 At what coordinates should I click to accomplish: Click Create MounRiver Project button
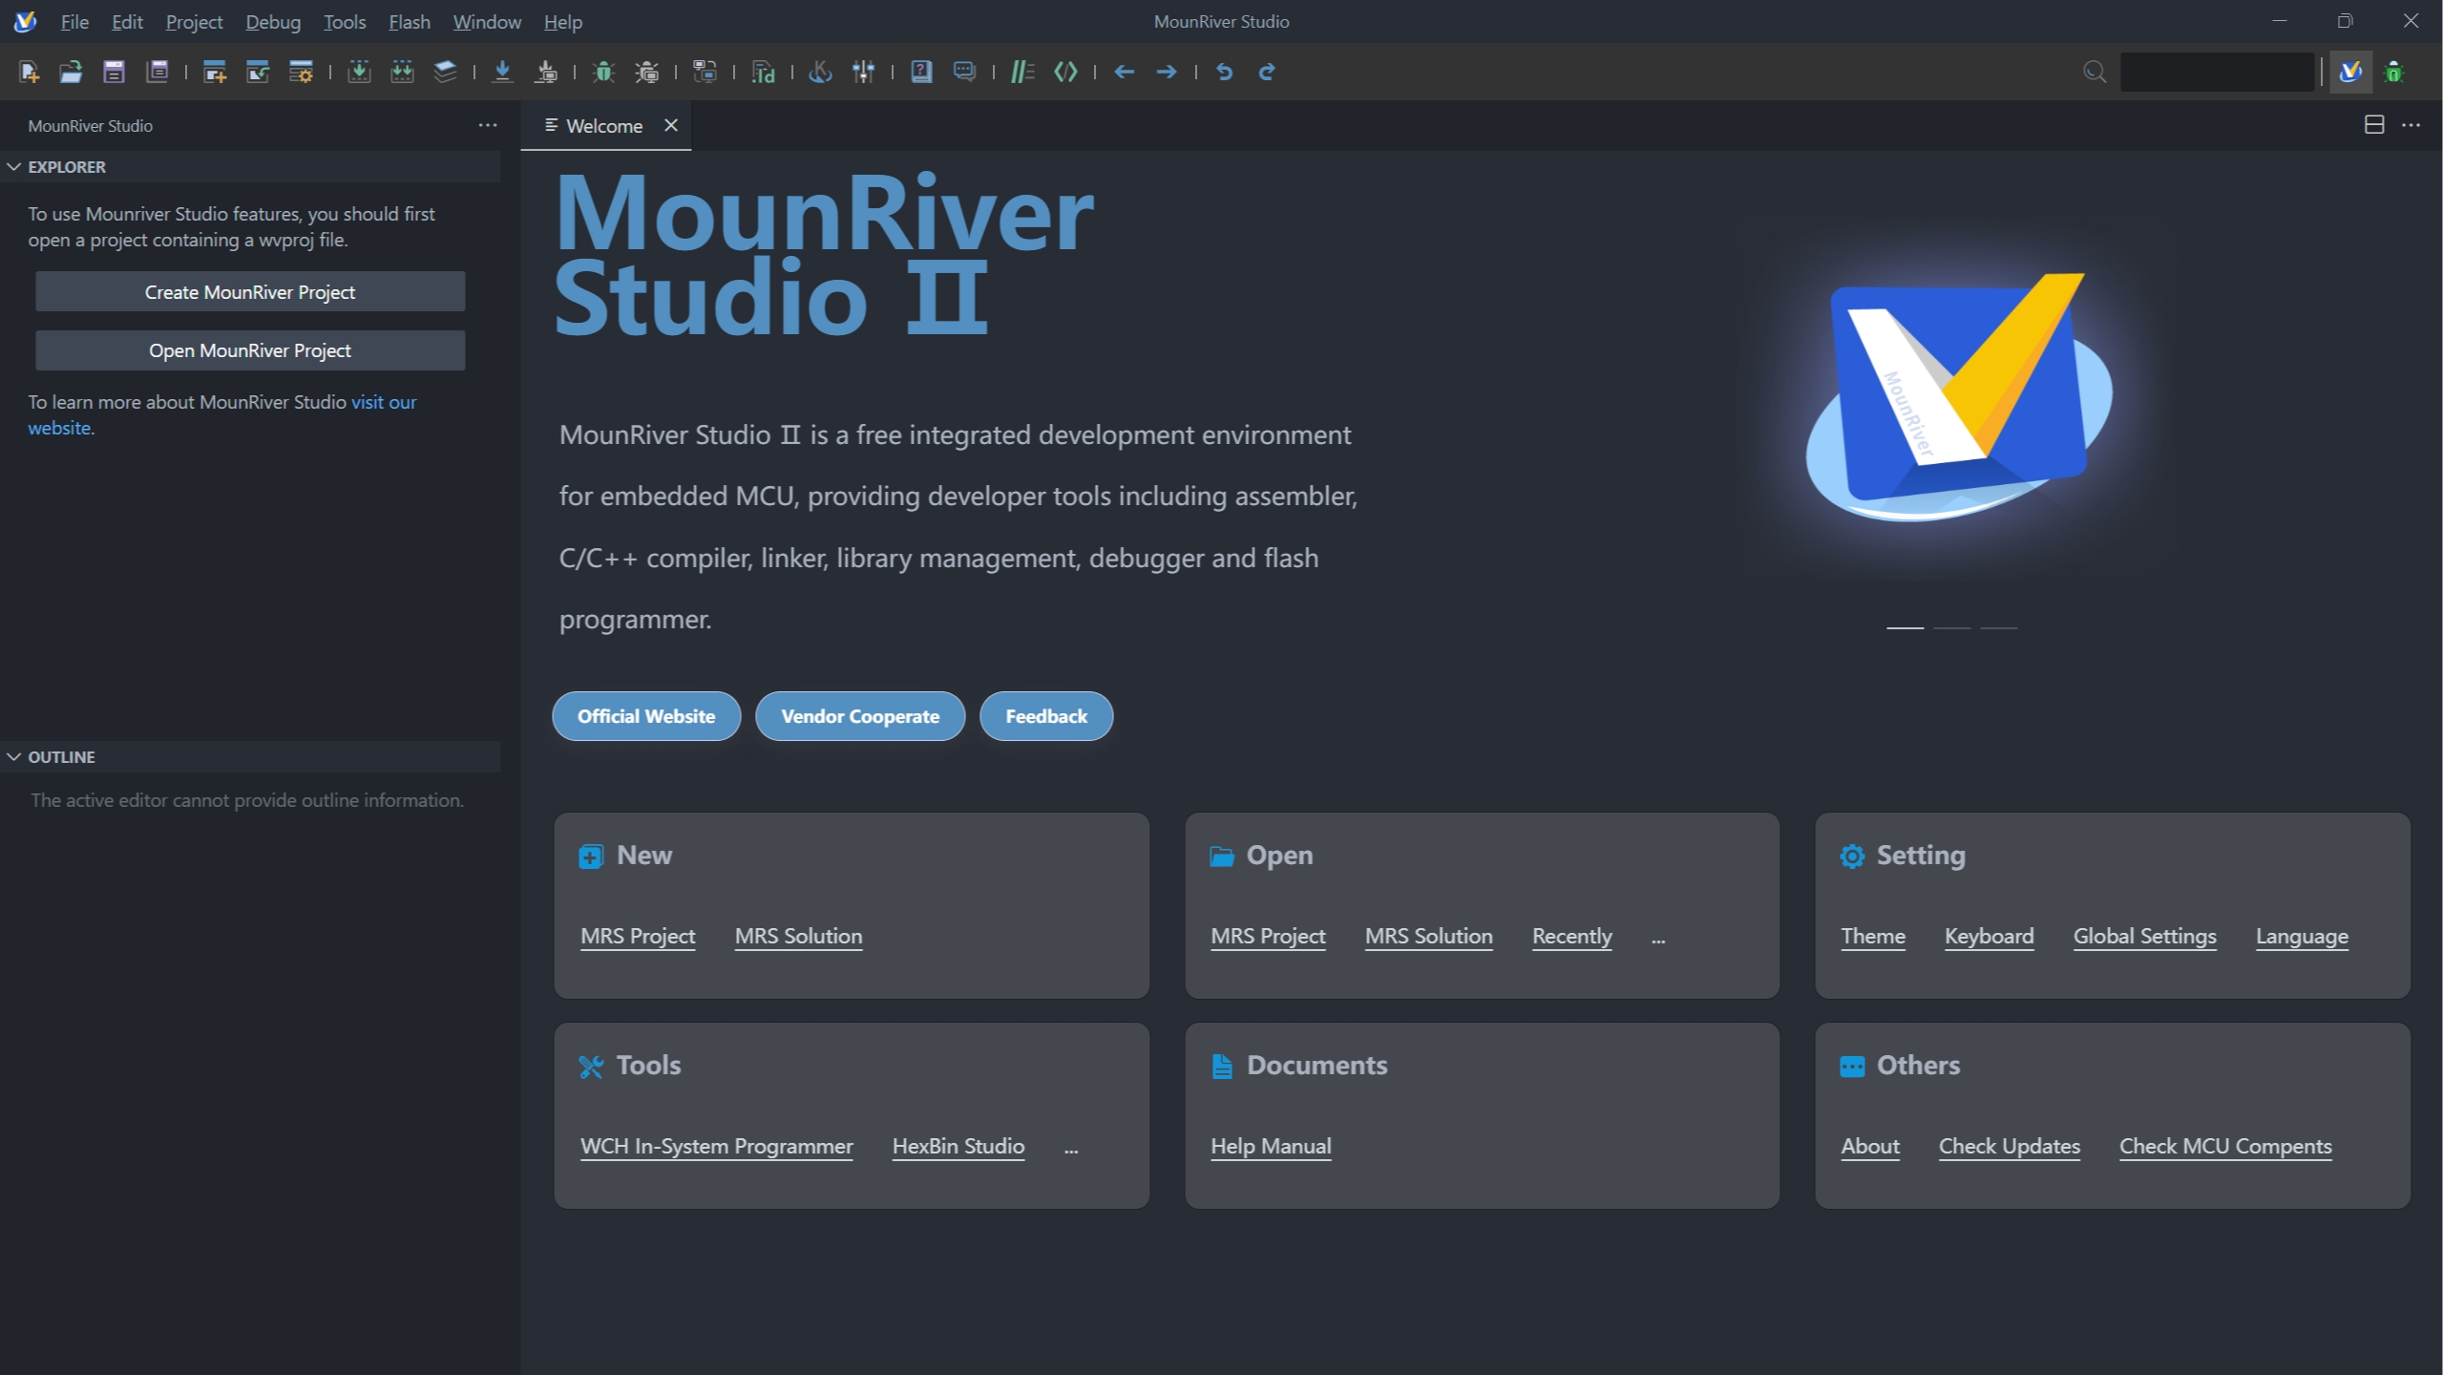250,292
